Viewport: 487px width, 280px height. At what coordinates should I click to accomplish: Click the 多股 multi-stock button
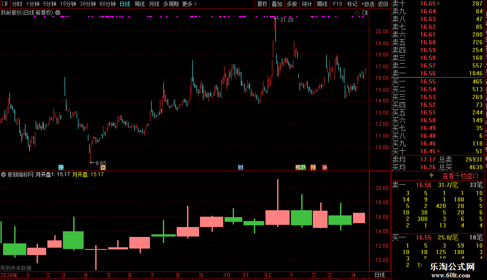292,4
